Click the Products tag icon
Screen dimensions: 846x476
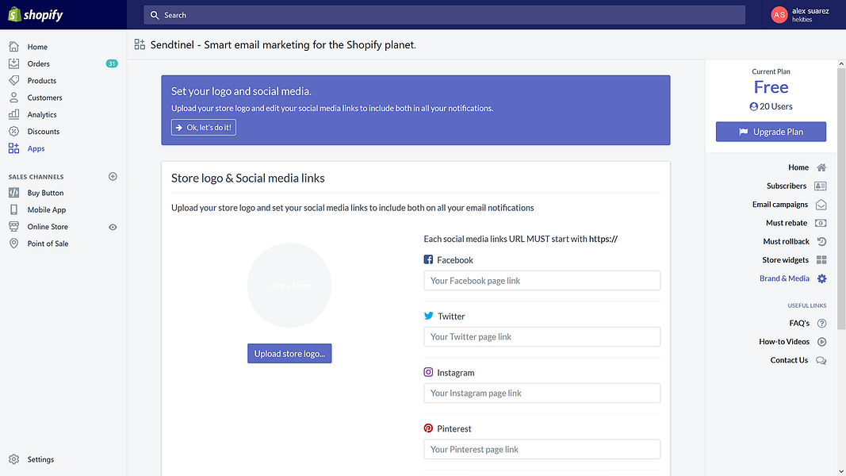click(x=14, y=80)
